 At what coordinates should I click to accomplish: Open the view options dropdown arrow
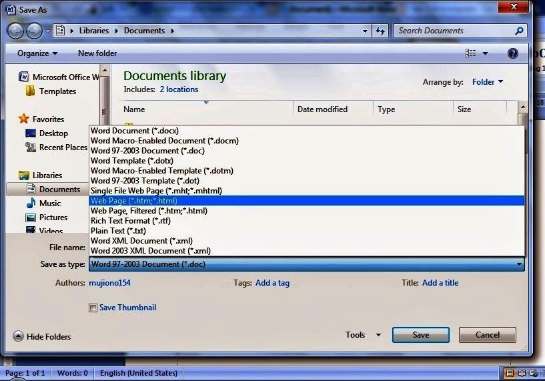[x=485, y=53]
